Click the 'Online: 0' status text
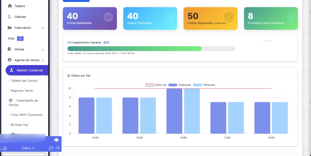This screenshot has width=311, height=156. click(x=28, y=148)
